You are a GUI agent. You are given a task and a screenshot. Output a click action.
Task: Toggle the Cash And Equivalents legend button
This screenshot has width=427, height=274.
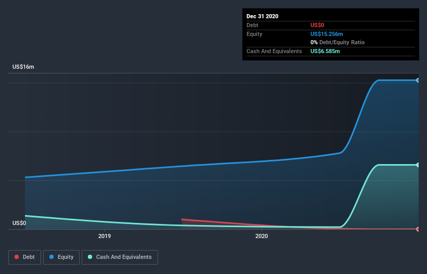pos(120,257)
